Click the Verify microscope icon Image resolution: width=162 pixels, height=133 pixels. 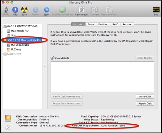coord(6,10)
